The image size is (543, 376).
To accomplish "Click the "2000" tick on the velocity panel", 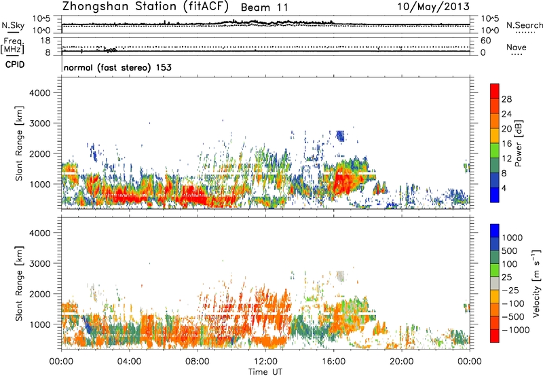I will point(40,294).
